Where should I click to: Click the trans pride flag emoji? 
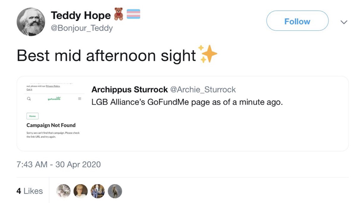point(133,14)
